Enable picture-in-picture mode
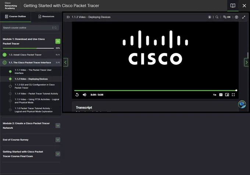This screenshot has height=175, width=250. click(x=227, y=95)
